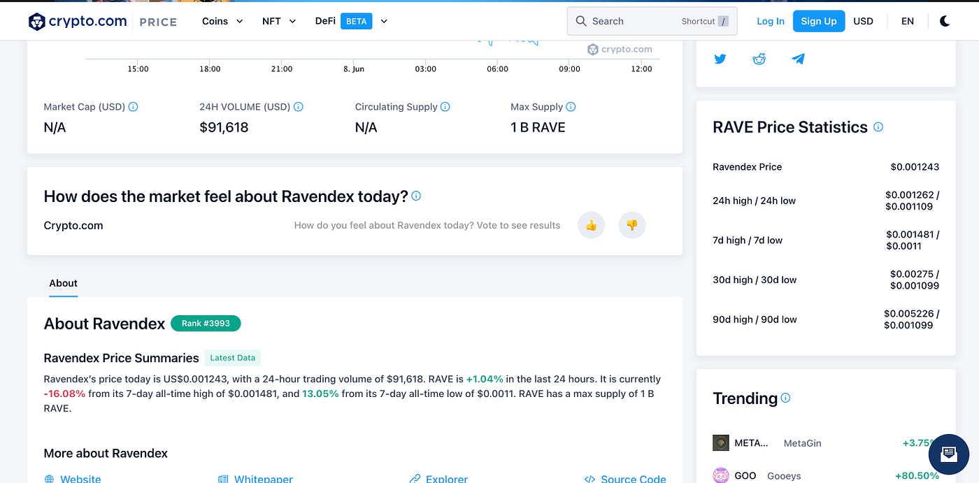Open the Reddit share icon

click(x=759, y=59)
